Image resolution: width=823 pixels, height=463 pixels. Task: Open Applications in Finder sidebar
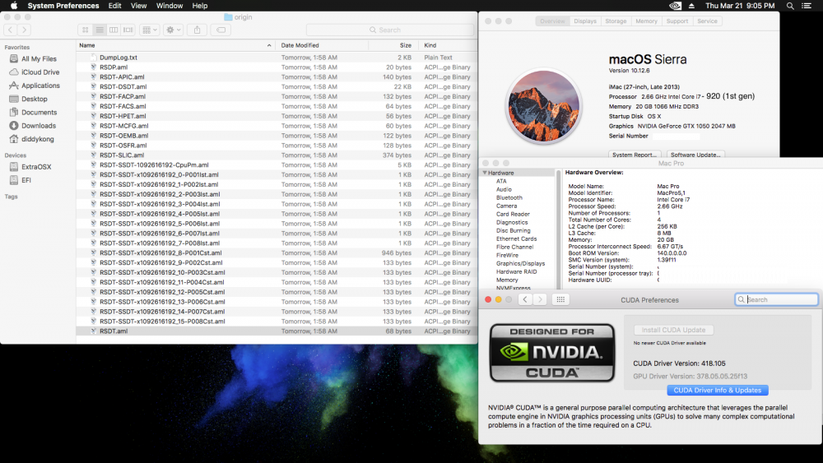coord(40,86)
